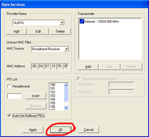Toggle Proxy Auto-Authentication checkbox
This screenshot has width=149, height=137.
[x=79, y=79]
